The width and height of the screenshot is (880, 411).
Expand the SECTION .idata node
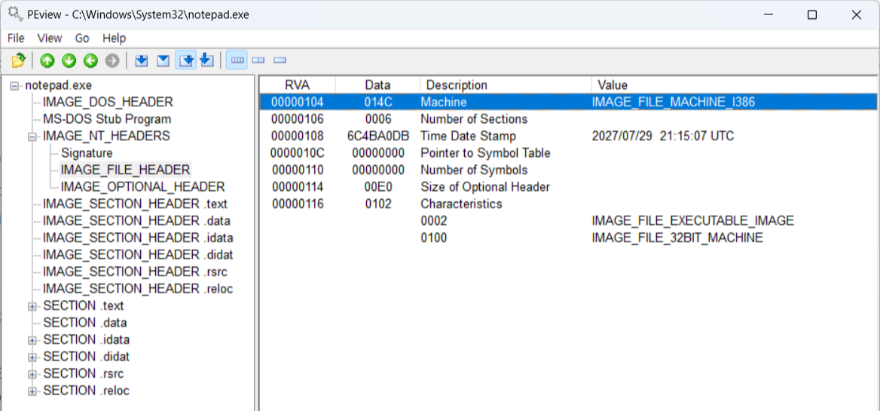(x=32, y=340)
